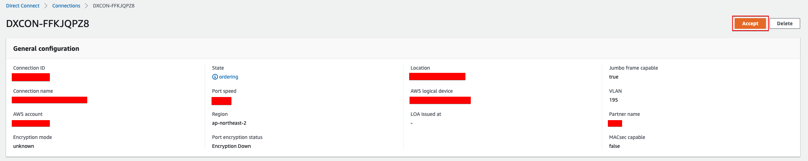808x161 pixels.
Task: Open the Direct Connect breadcrumb link
Action: 23,6
